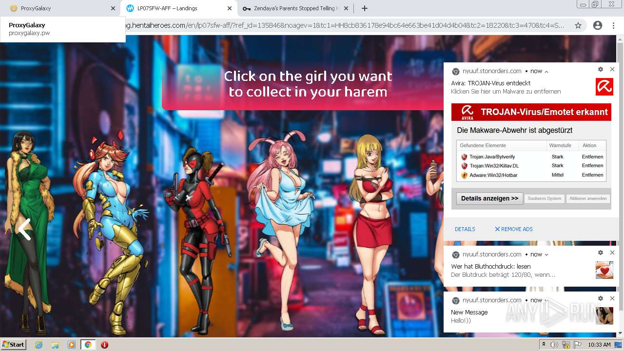Click the red Avira logo thumbnail
This screenshot has height=351, width=624.
604,87
